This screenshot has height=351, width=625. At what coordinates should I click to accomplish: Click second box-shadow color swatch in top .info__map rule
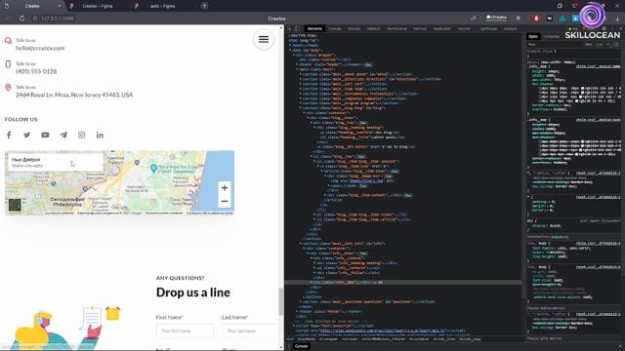tap(583, 93)
